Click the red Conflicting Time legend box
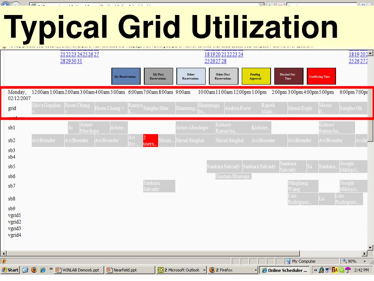The height and width of the screenshot is (281, 374). click(321, 76)
